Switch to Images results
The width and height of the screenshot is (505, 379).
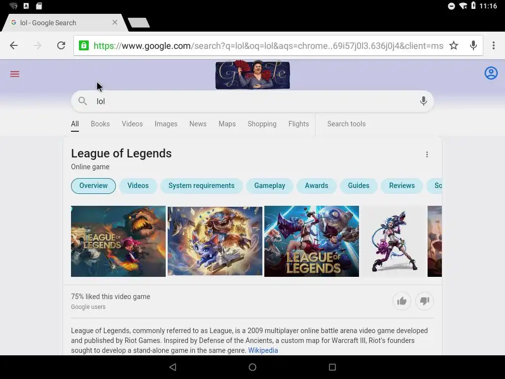tap(166, 124)
